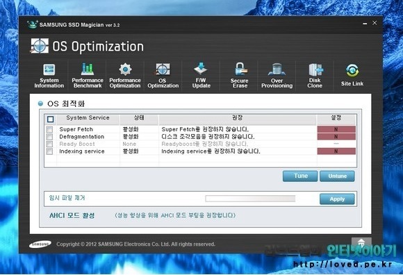Click the 디스크 조각모음 recommendation text

point(208,137)
